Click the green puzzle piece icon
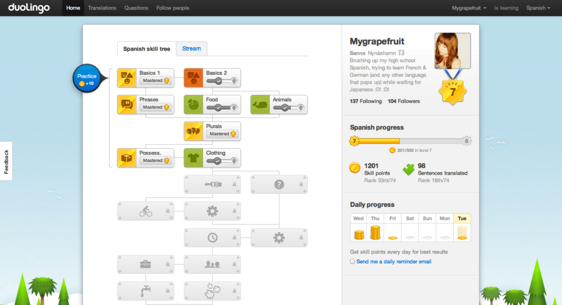562x305 pixels. click(408, 169)
